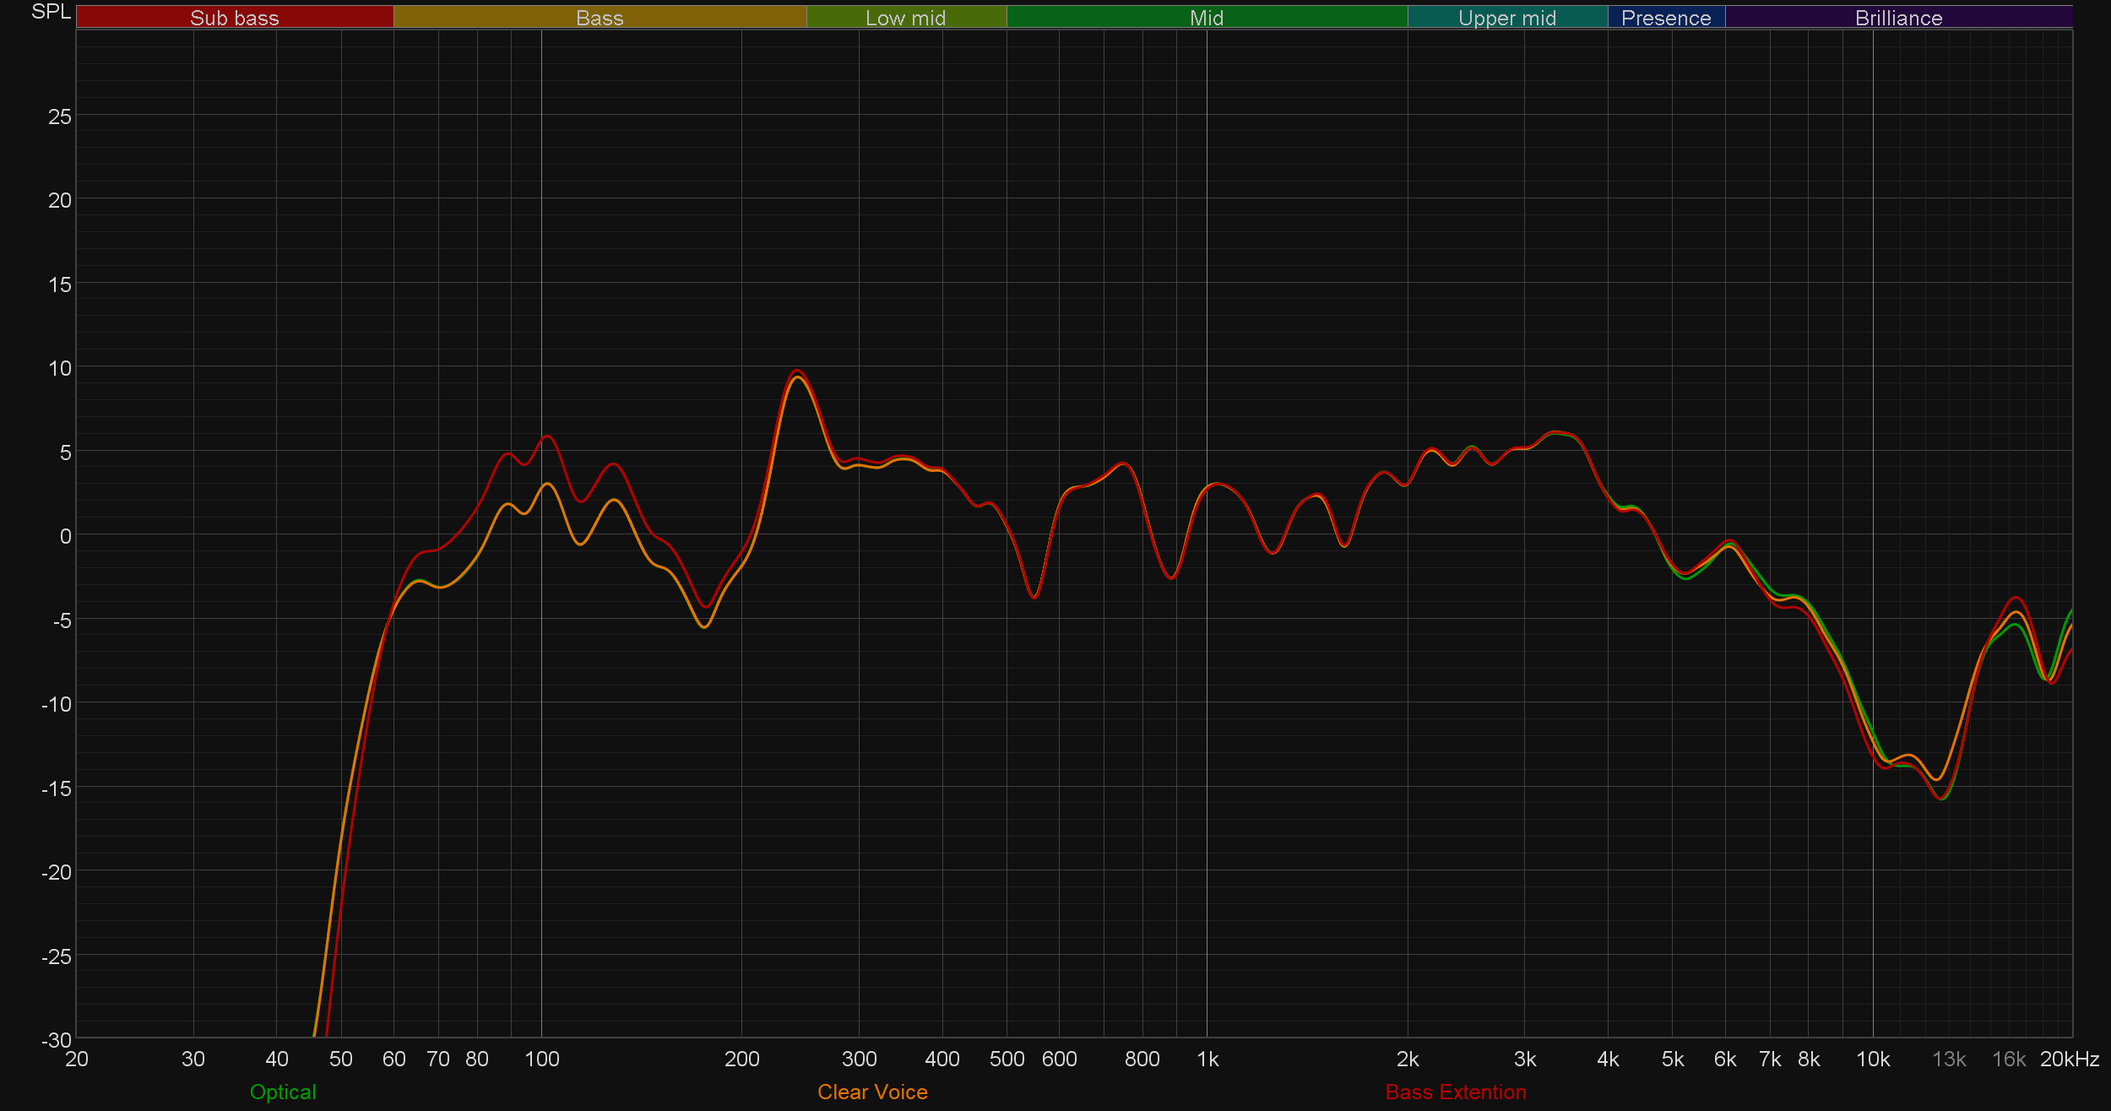
Task: Click the SPL axis label
Action: 51,12
